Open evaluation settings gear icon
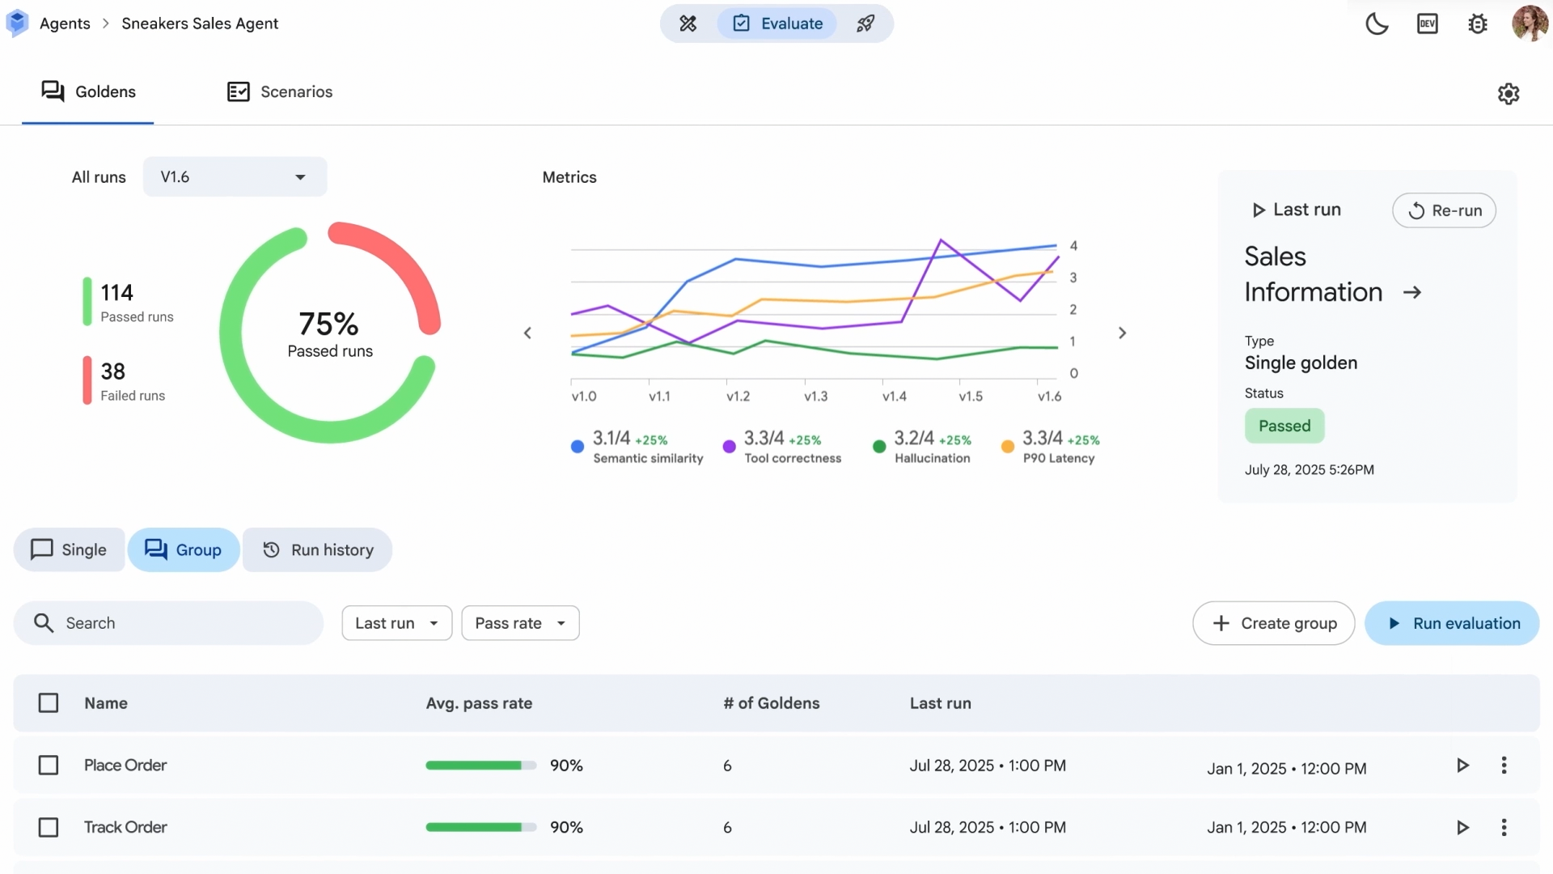This screenshot has width=1553, height=874. tap(1509, 94)
